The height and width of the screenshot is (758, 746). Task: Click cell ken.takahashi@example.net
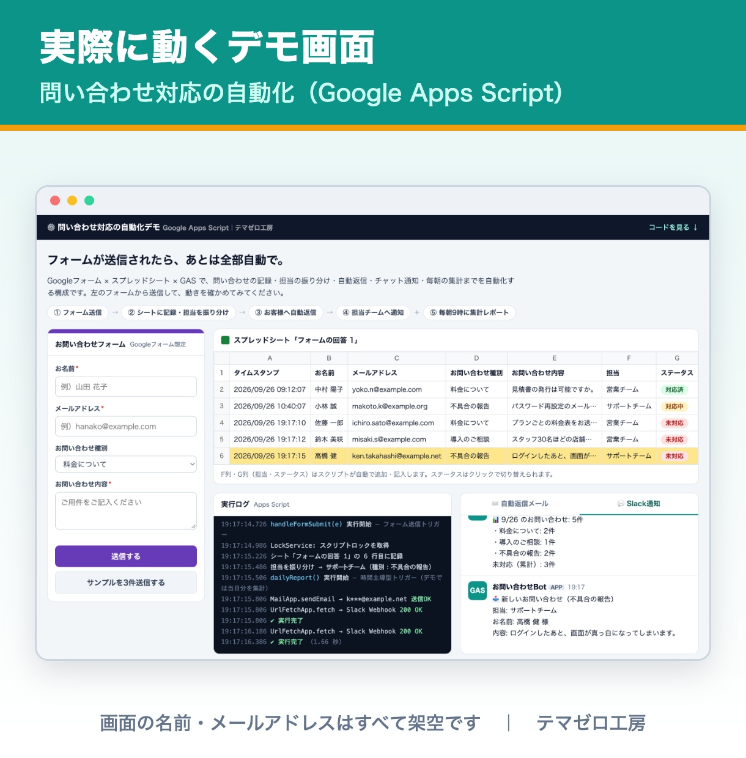396,456
